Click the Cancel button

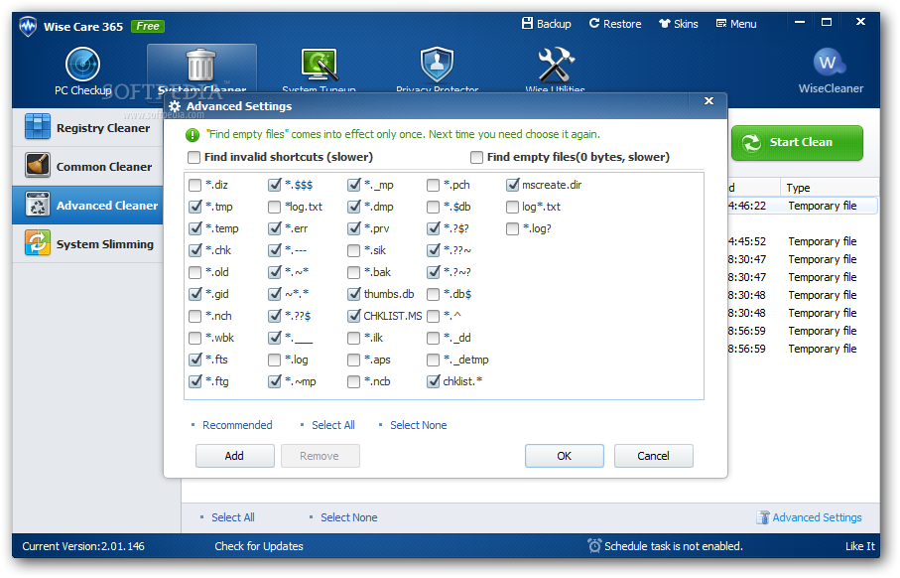[x=653, y=456]
